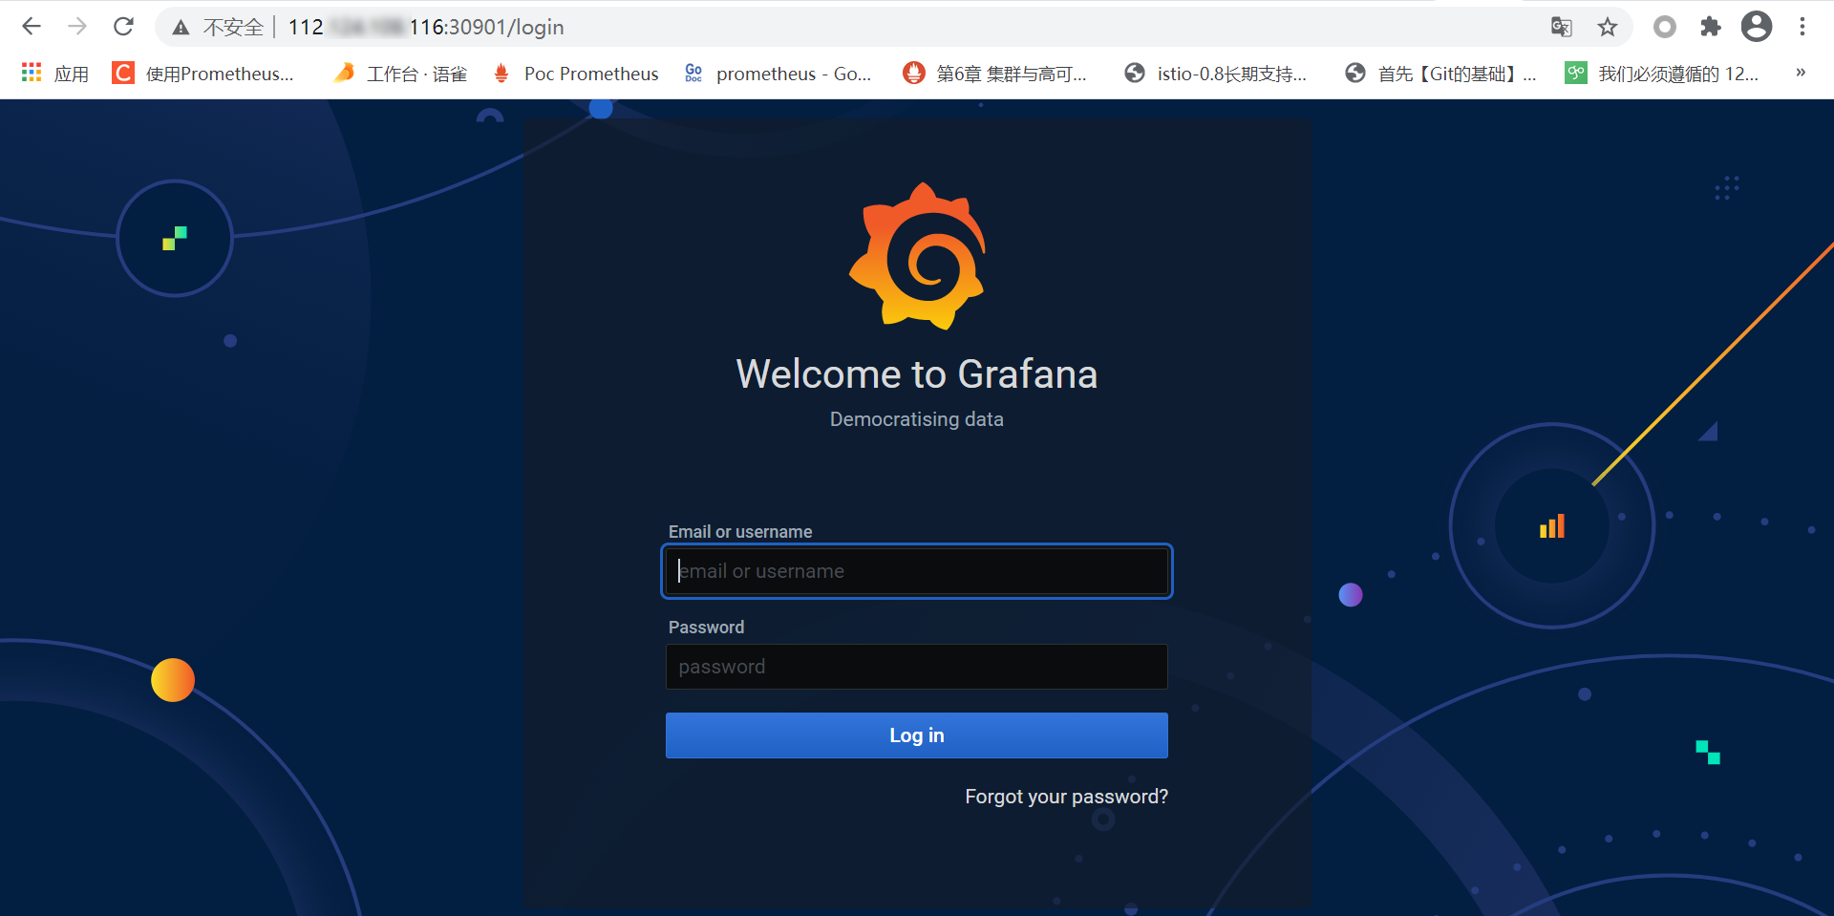Image resolution: width=1834 pixels, height=916 pixels.
Task: Focus the email or username field
Action: tap(917, 571)
